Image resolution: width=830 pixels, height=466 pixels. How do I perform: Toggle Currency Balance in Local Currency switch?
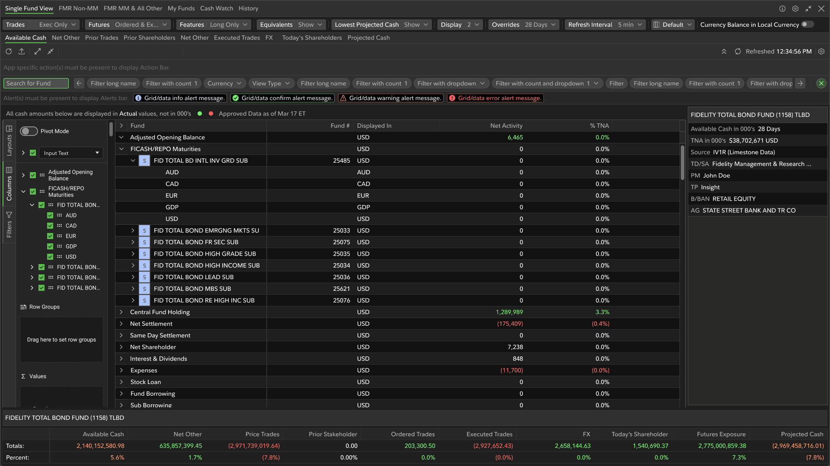[x=807, y=25]
